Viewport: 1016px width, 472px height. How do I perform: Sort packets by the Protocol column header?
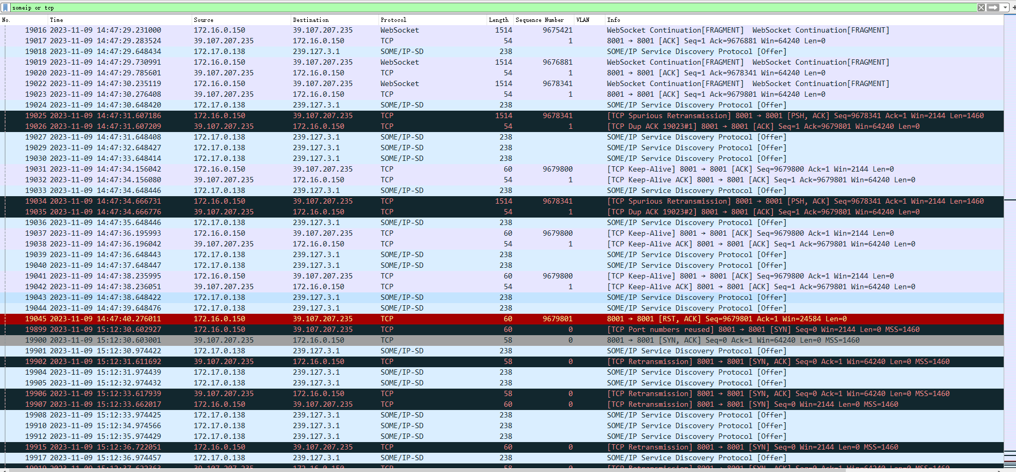point(433,20)
